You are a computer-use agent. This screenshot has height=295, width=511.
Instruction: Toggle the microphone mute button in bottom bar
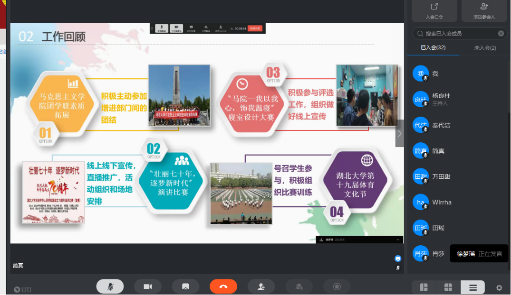click(x=110, y=286)
